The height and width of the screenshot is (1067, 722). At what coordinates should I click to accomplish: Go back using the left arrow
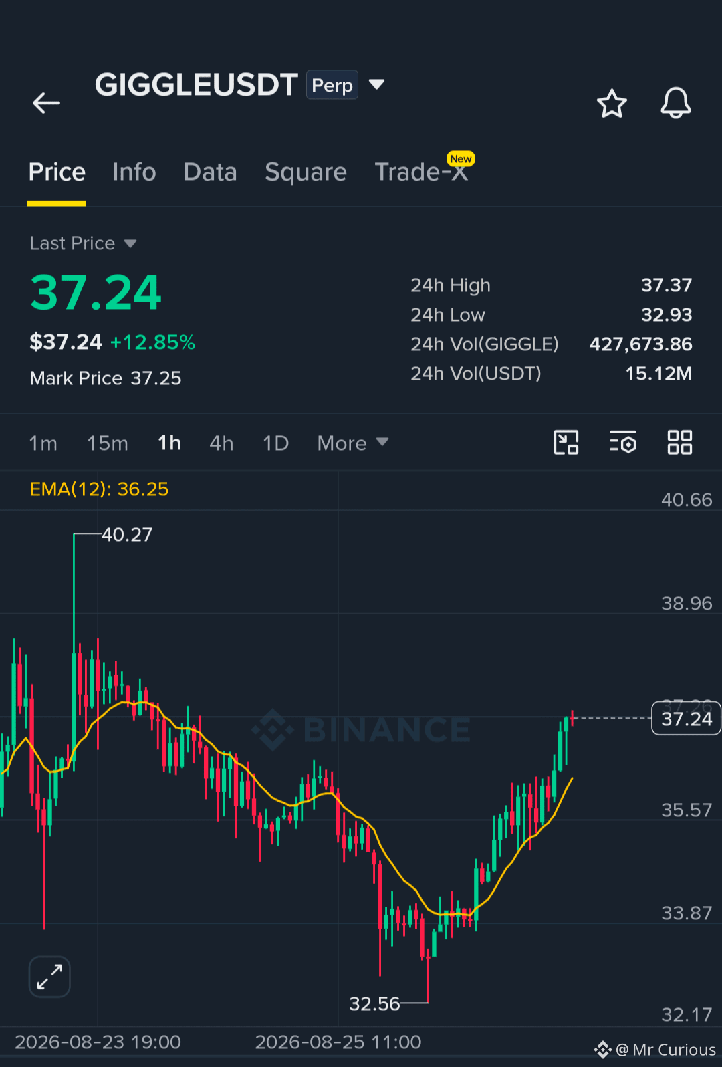pyautogui.click(x=46, y=103)
